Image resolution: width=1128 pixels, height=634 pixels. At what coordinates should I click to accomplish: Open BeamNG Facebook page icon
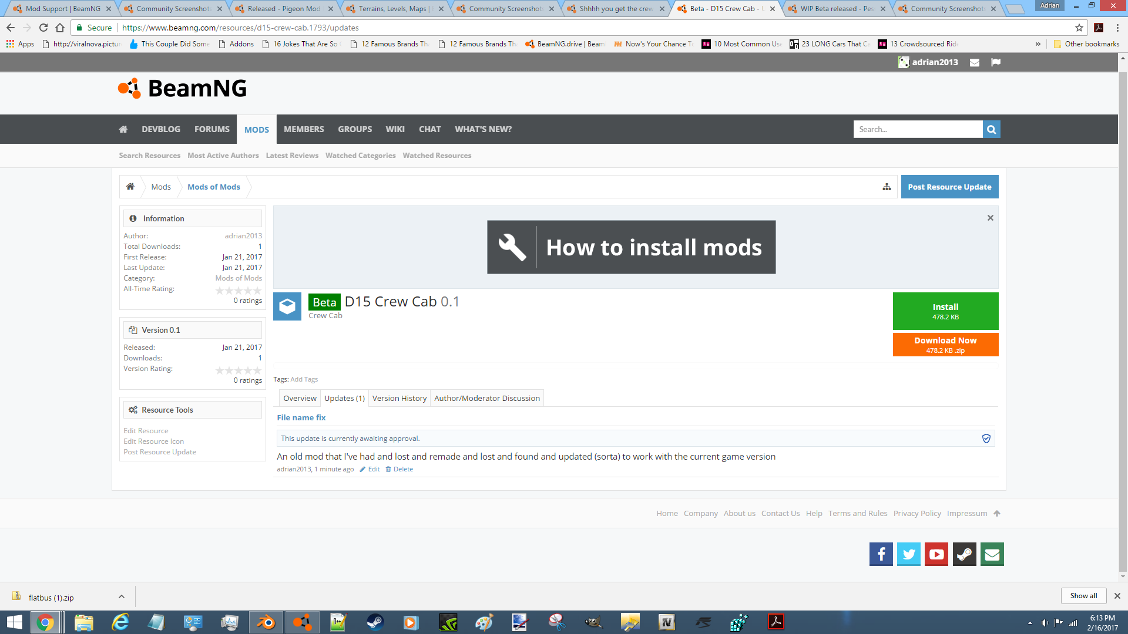click(x=881, y=554)
